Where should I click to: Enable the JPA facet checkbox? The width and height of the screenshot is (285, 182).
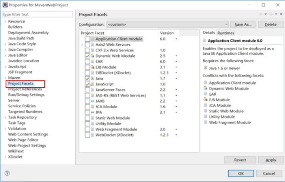point(87,112)
